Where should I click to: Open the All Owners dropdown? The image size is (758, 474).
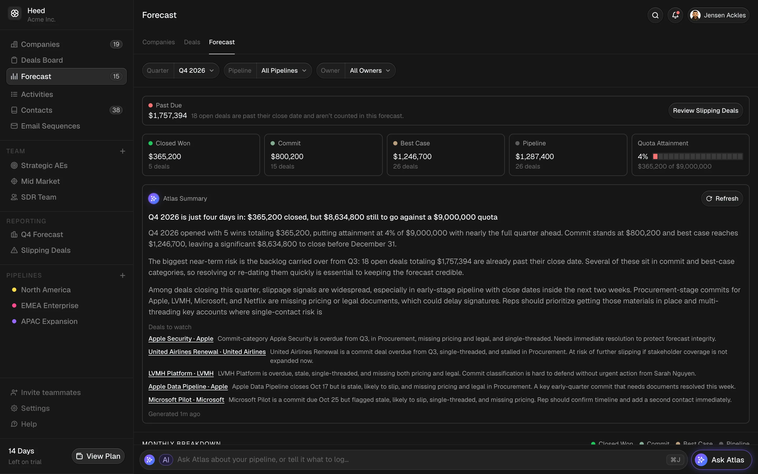370,71
